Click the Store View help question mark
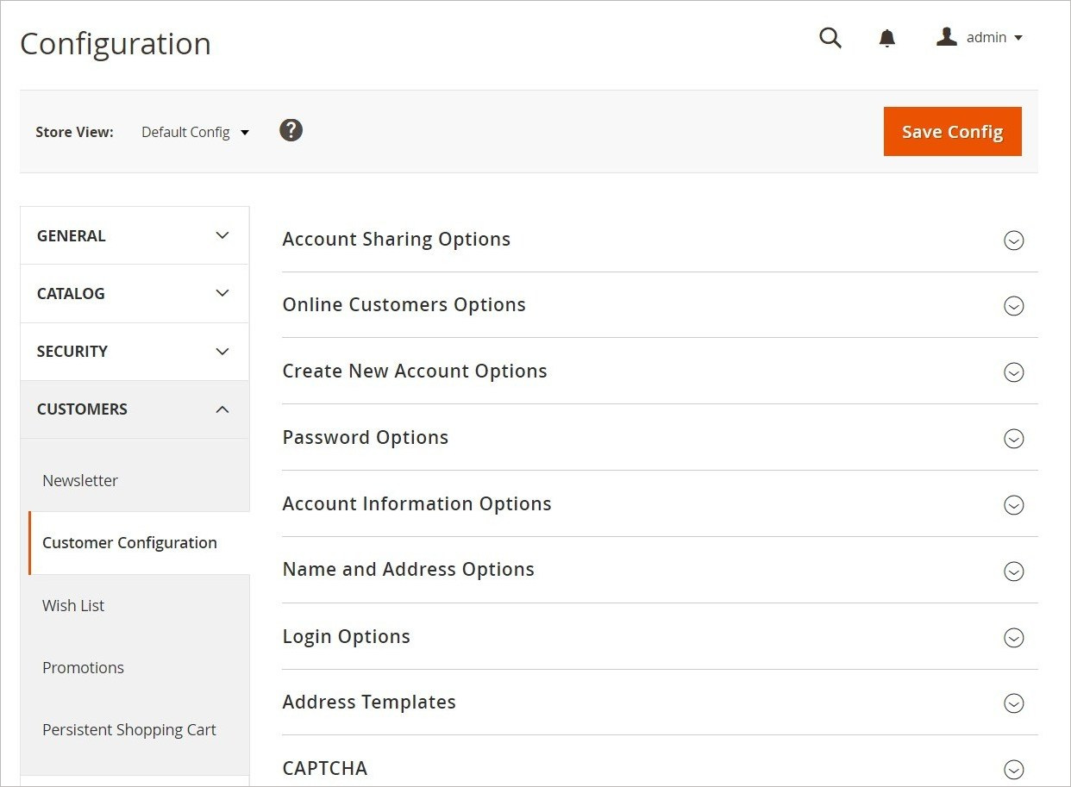The image size is (1071, 787). [291, 131]
